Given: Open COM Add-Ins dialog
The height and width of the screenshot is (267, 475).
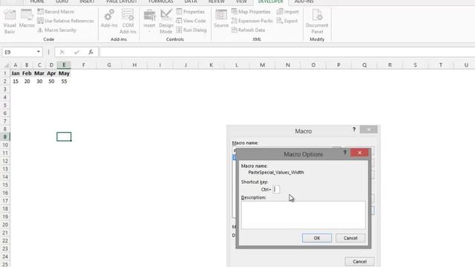Looking at the screenshot, I should coord(128,21).
